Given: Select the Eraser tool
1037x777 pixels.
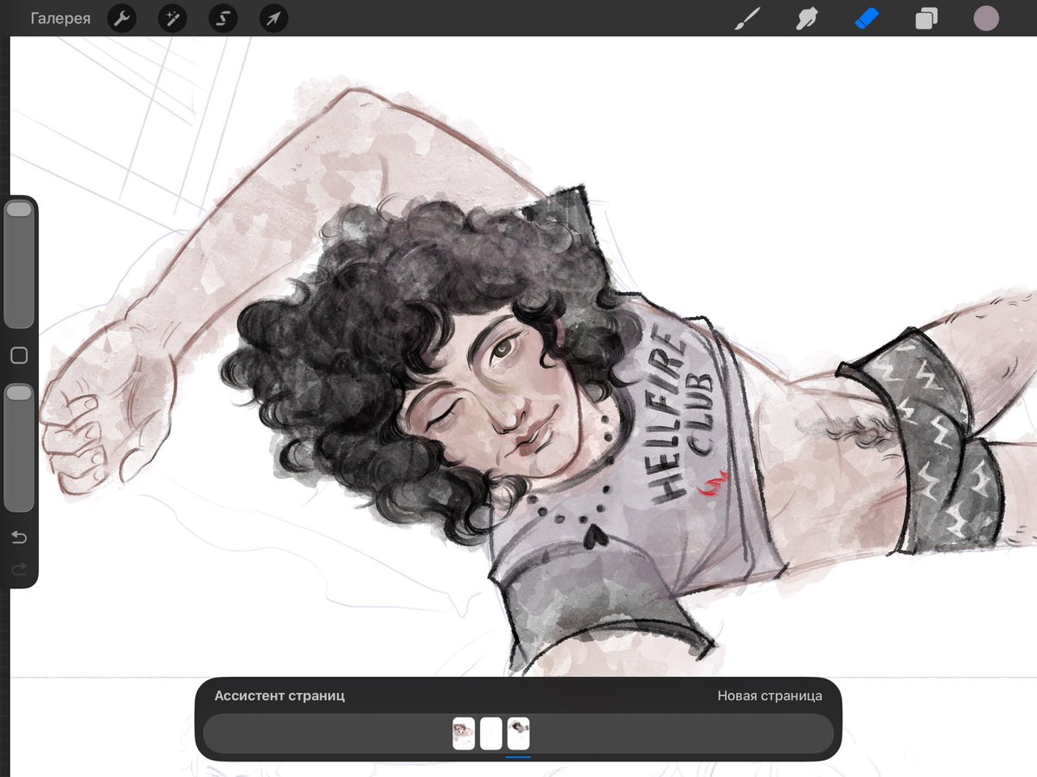Looking at the screenshot, I should (867, 18).
